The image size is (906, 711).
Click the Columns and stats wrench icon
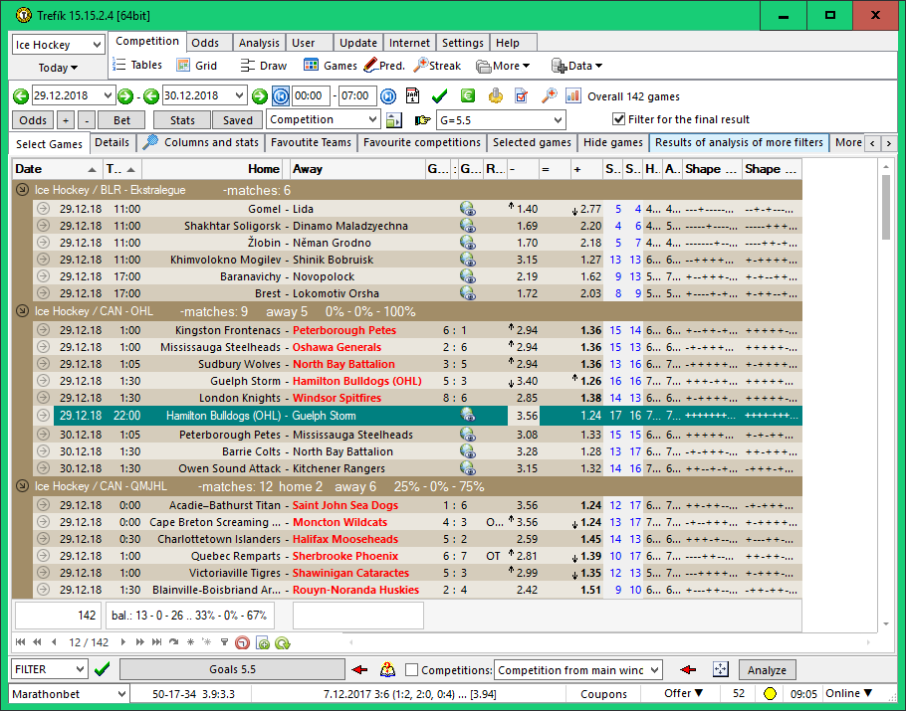150,142
